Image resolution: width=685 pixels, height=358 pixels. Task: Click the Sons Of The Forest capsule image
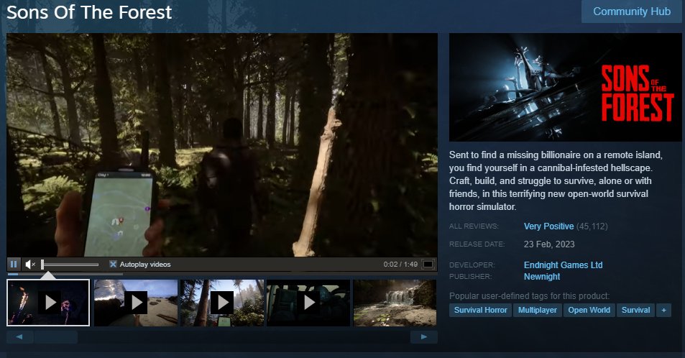[x=565, y=87]
